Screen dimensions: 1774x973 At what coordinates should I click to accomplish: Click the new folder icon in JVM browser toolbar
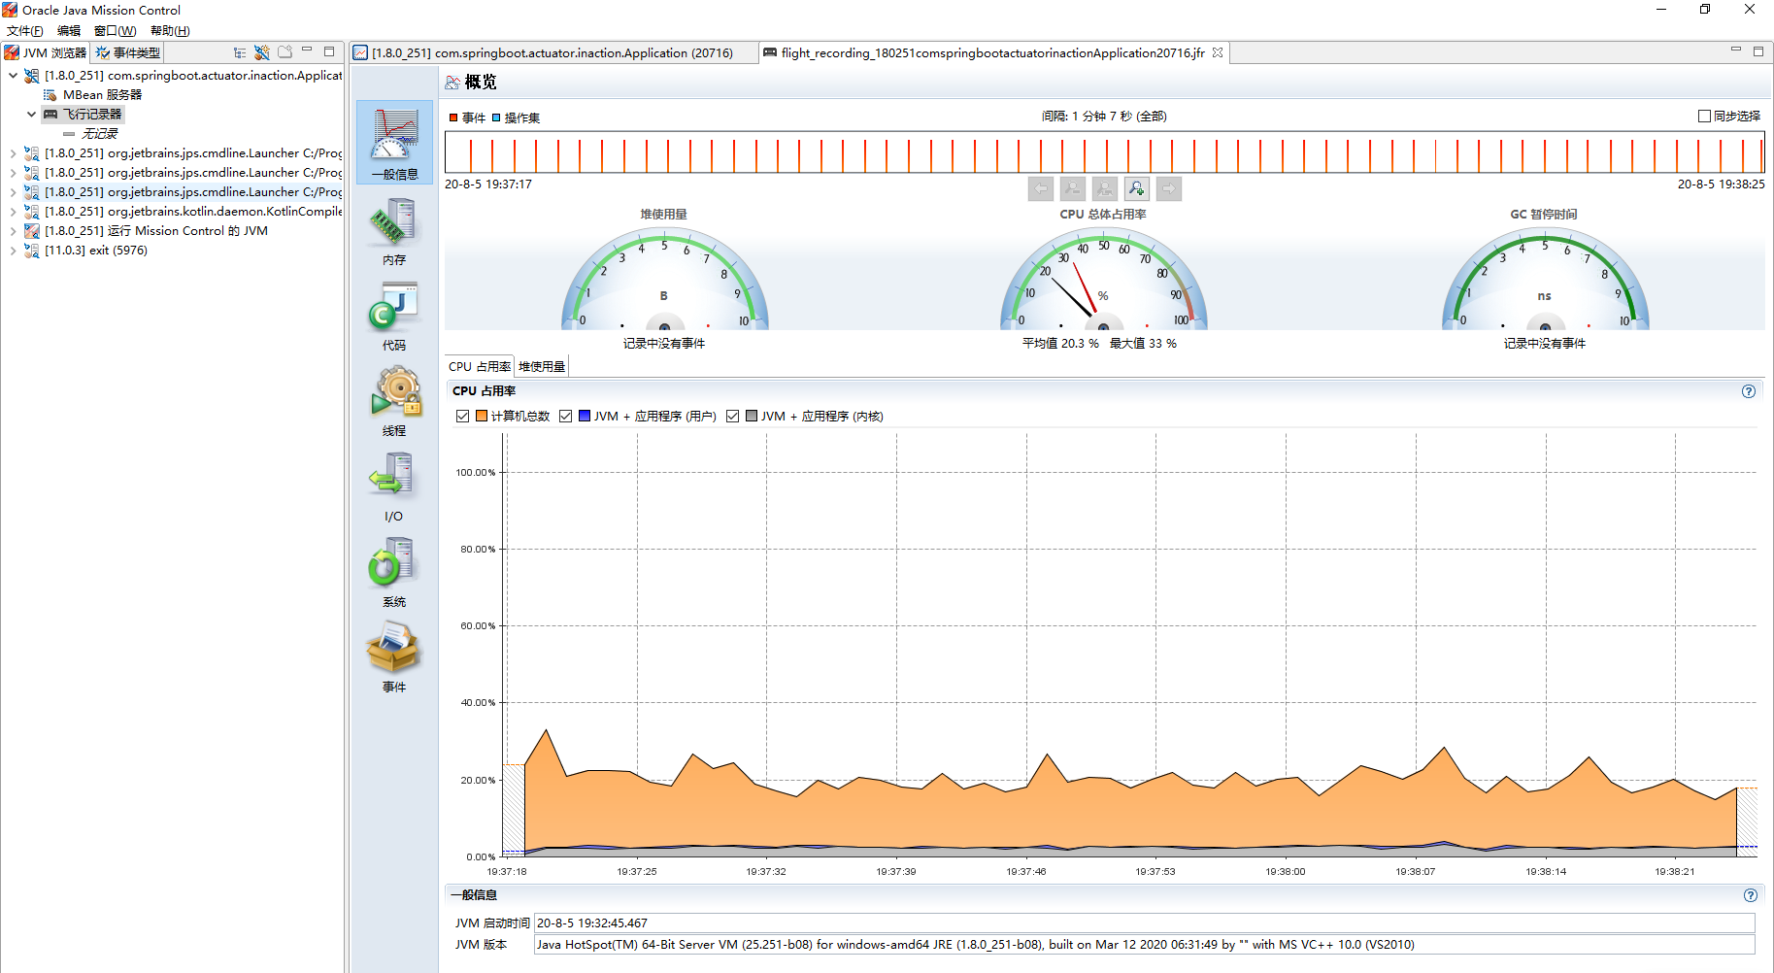pyautogui.click(x=285, y=52)
